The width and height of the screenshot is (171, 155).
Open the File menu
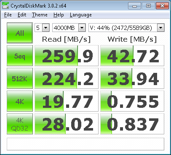tap(8, 15)
